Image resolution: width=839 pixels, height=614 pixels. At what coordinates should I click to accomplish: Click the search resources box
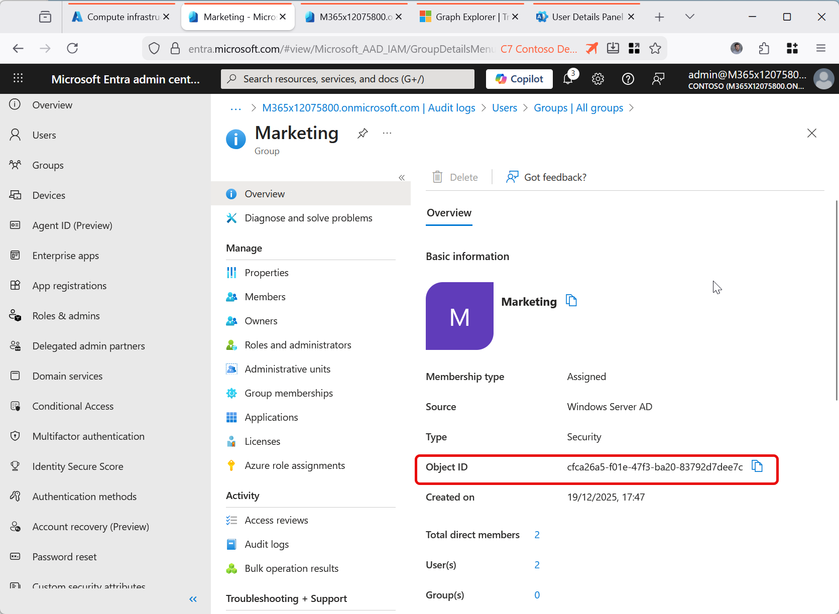tap(347, 79)
